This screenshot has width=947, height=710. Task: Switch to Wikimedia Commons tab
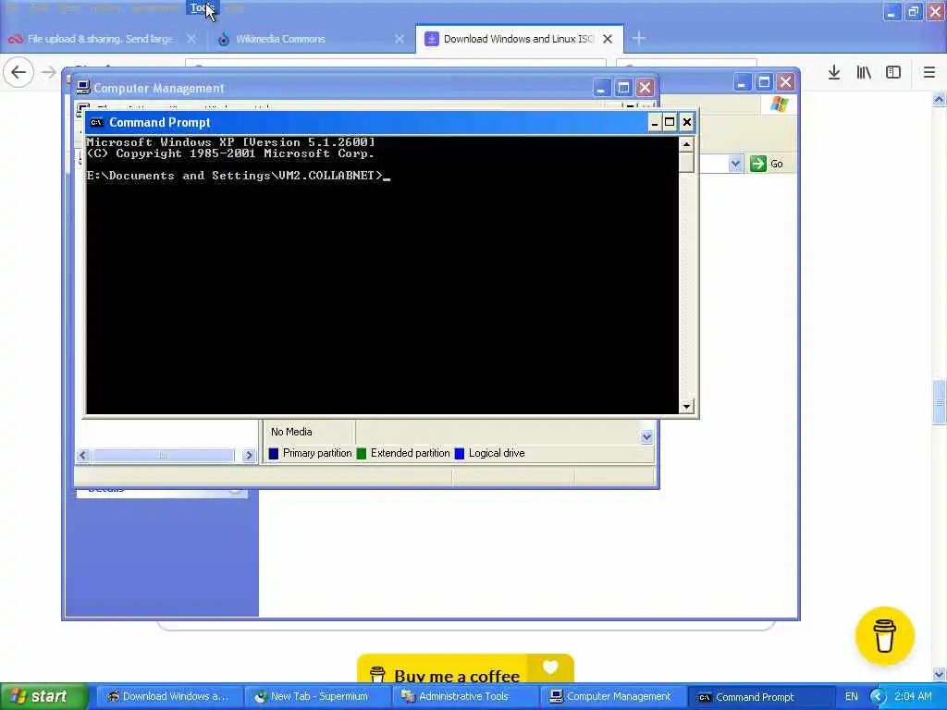pyautogui.click(x=311, y=39)
